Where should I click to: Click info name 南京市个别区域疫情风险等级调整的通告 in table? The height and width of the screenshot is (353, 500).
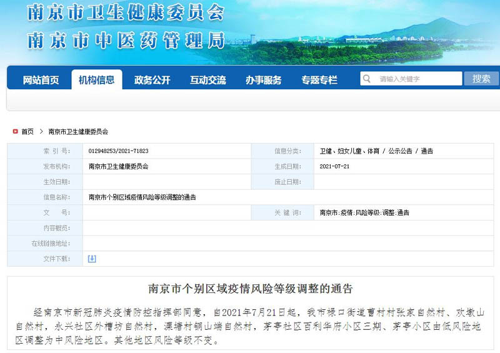point(142,197)
